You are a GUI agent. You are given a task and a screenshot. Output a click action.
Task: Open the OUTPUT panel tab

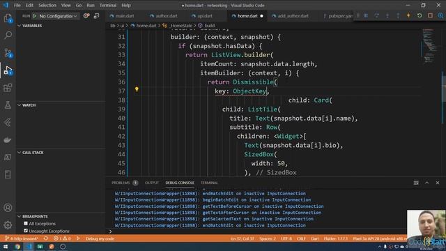pos(152,183)
